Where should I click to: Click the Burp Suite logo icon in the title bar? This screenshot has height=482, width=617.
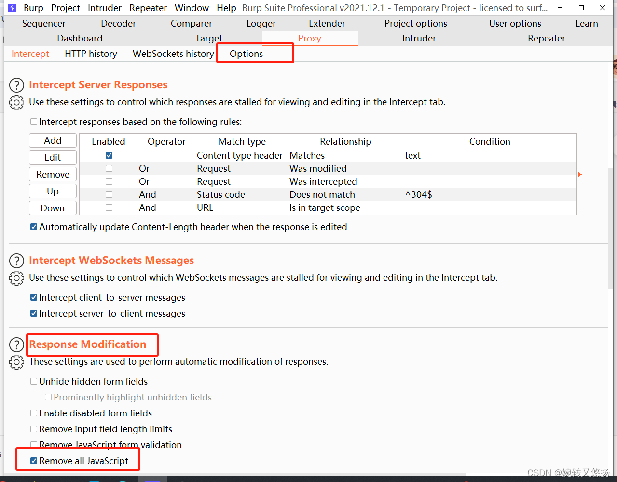[12, 8]
